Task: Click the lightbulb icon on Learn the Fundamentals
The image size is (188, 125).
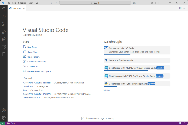Action: pos(106,60)
